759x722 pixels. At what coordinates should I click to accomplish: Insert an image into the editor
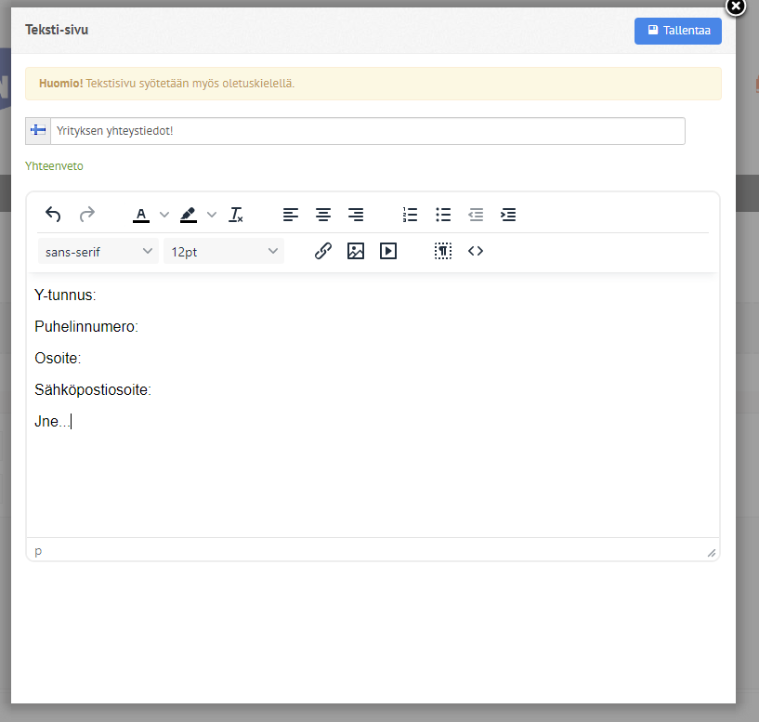tap(356, 251)
